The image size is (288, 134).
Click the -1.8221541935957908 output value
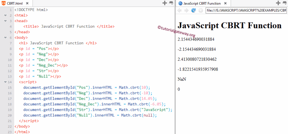(198, 69)
